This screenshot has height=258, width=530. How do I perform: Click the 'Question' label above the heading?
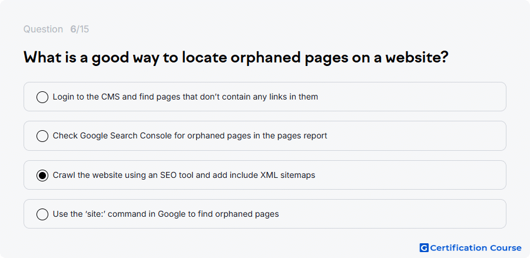pos(43,29)
